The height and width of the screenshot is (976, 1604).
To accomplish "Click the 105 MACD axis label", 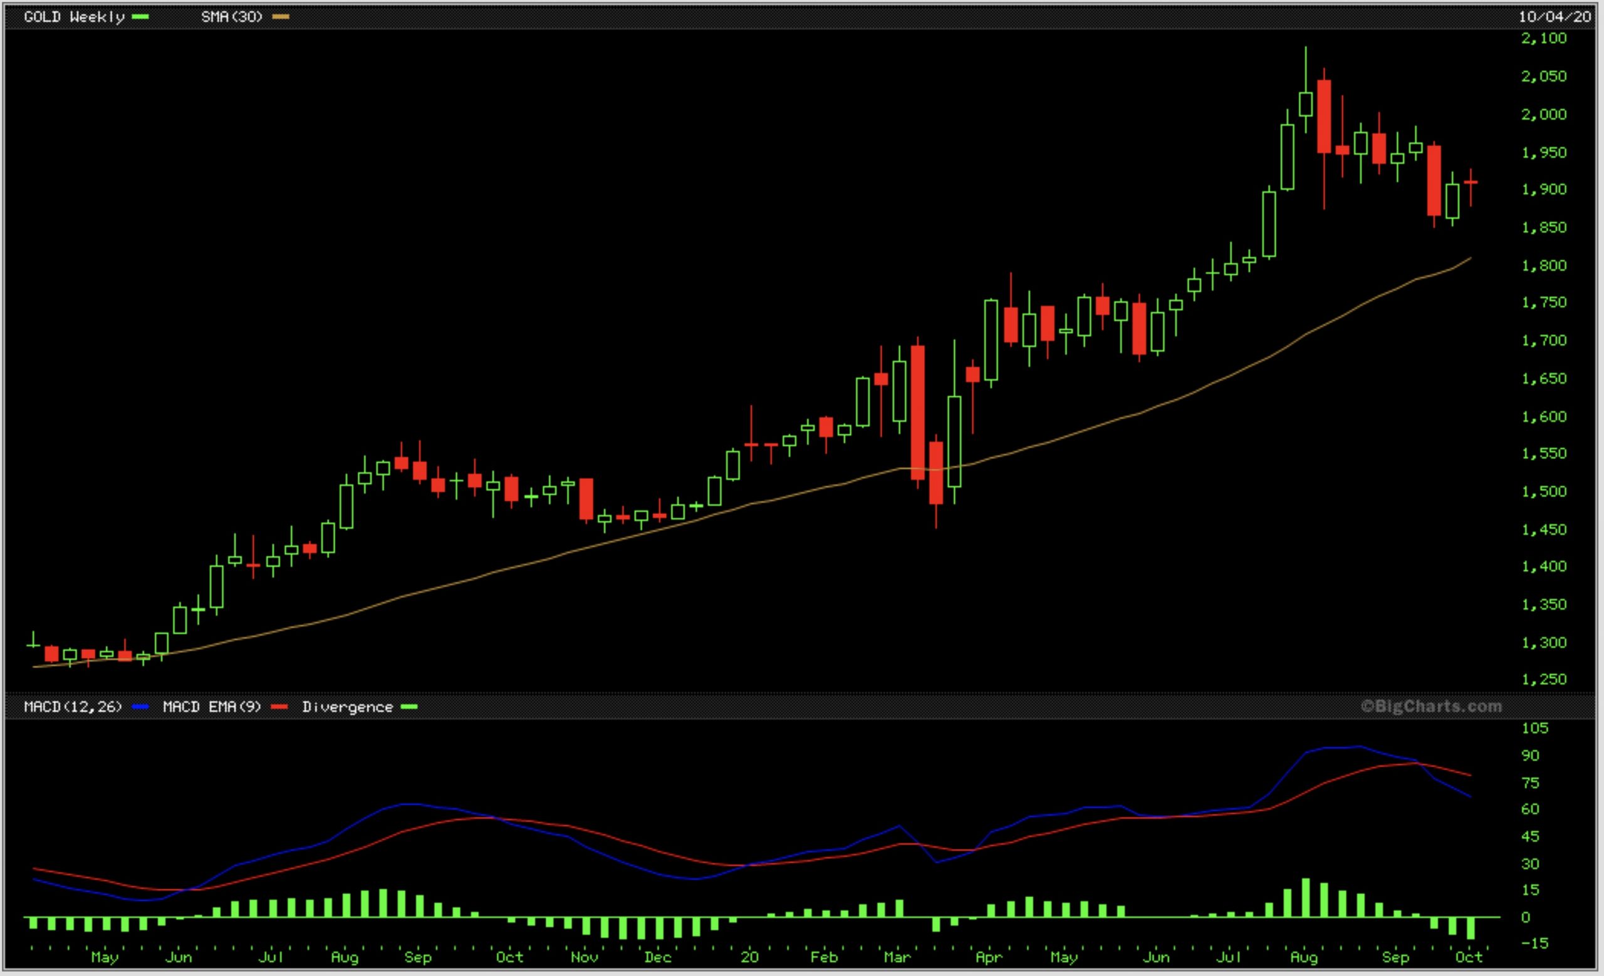I will point(1534,728).
